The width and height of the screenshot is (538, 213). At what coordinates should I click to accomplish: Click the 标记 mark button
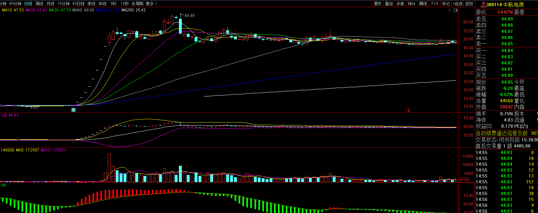click(x=446, y=4)
